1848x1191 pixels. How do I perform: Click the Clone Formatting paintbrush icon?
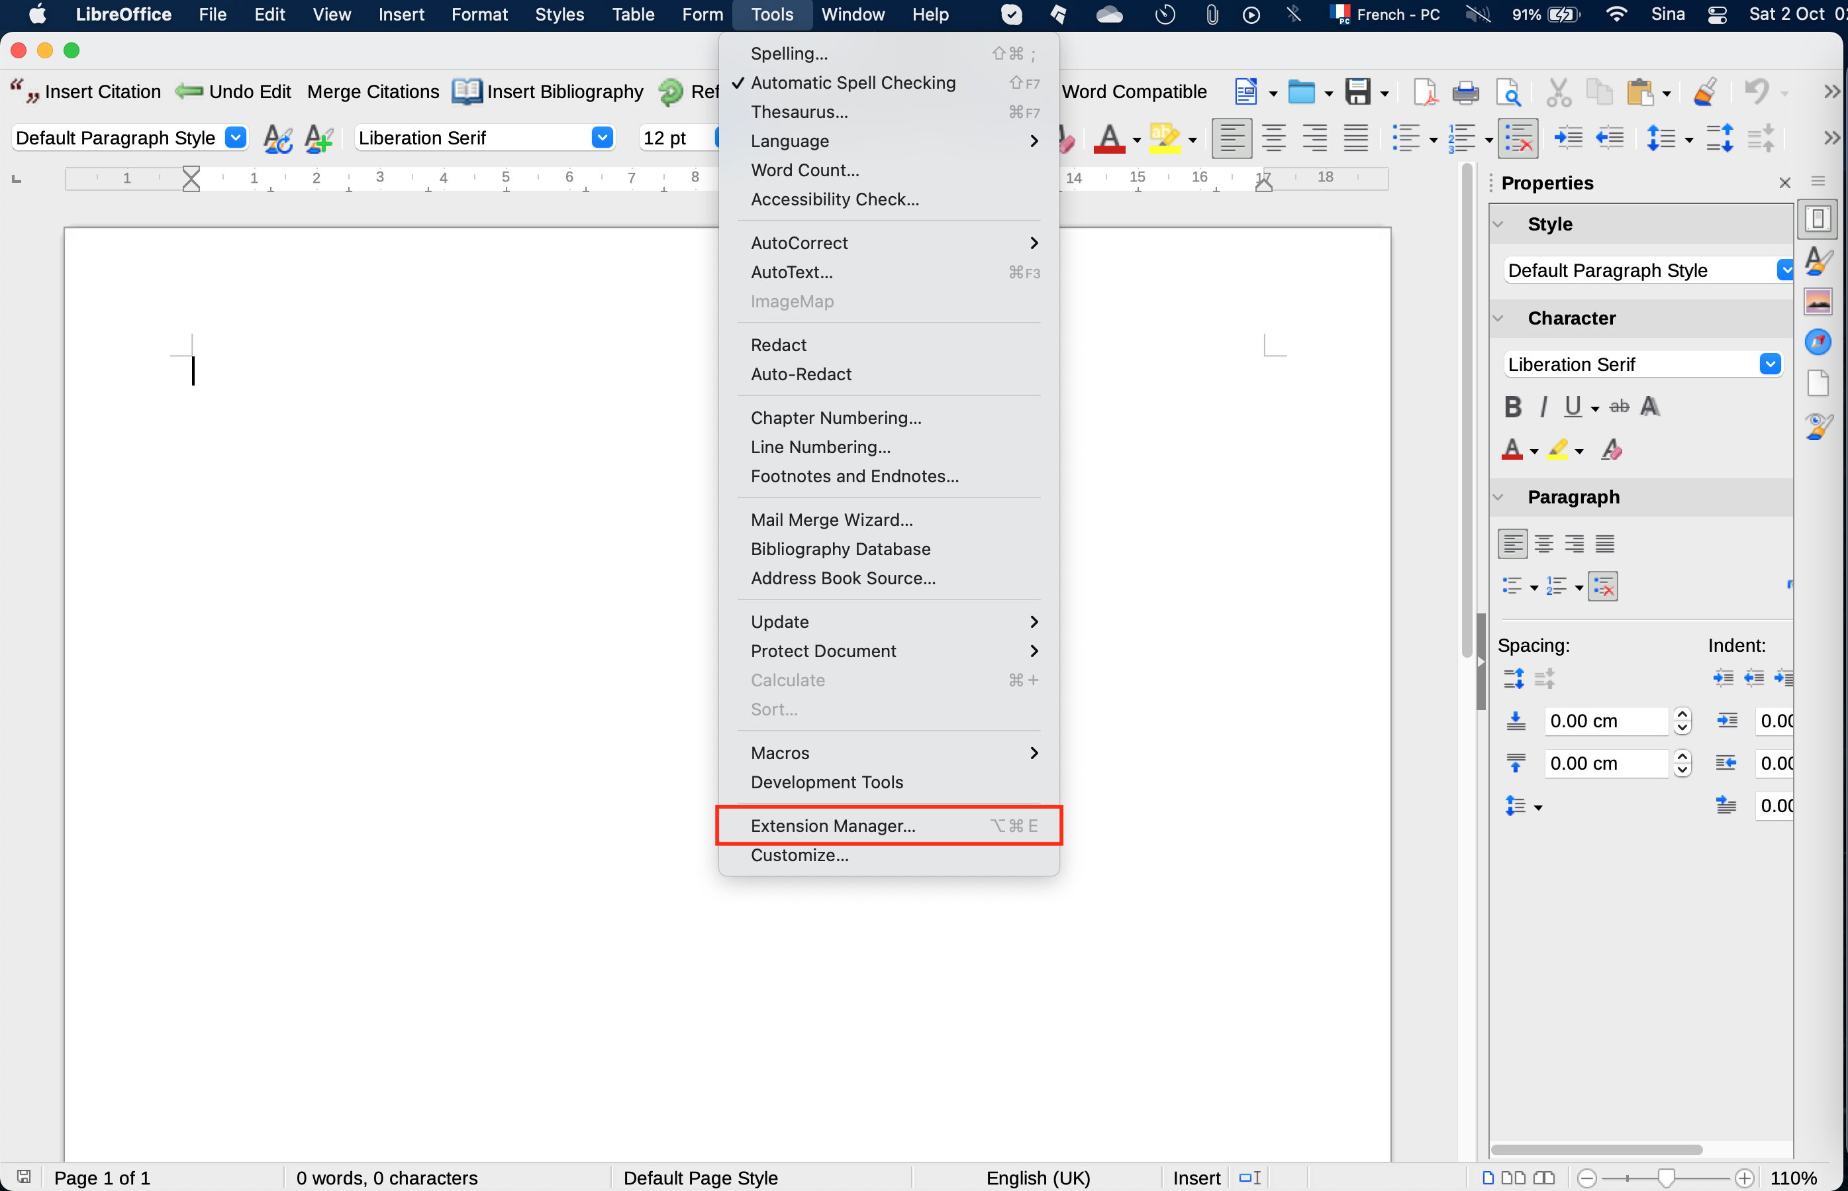[x=1705, y=93]
